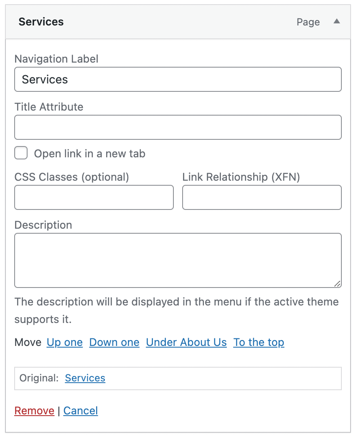The image size is (356, 439).
Task: Click into the Title Attribute input box
Action: 178,127
